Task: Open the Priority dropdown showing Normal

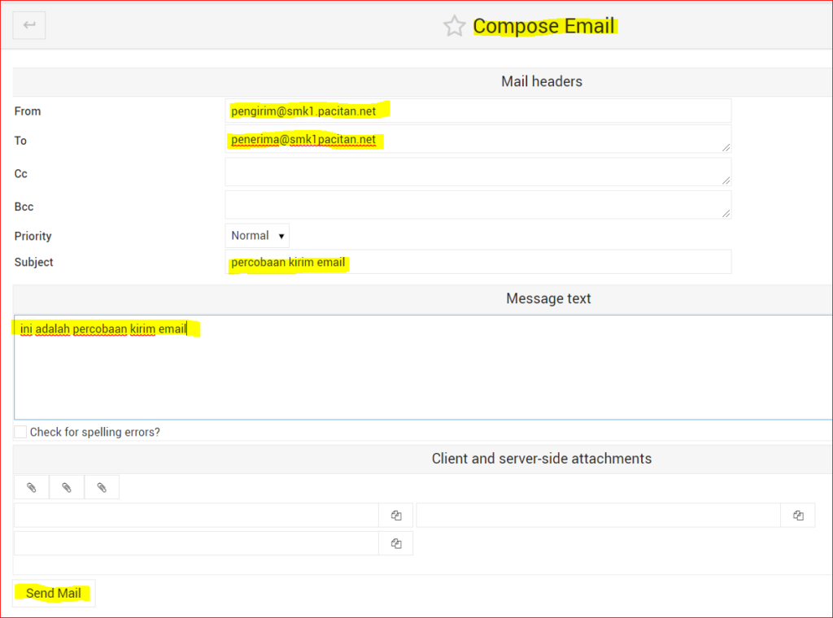Action: [x=257, y=236]
